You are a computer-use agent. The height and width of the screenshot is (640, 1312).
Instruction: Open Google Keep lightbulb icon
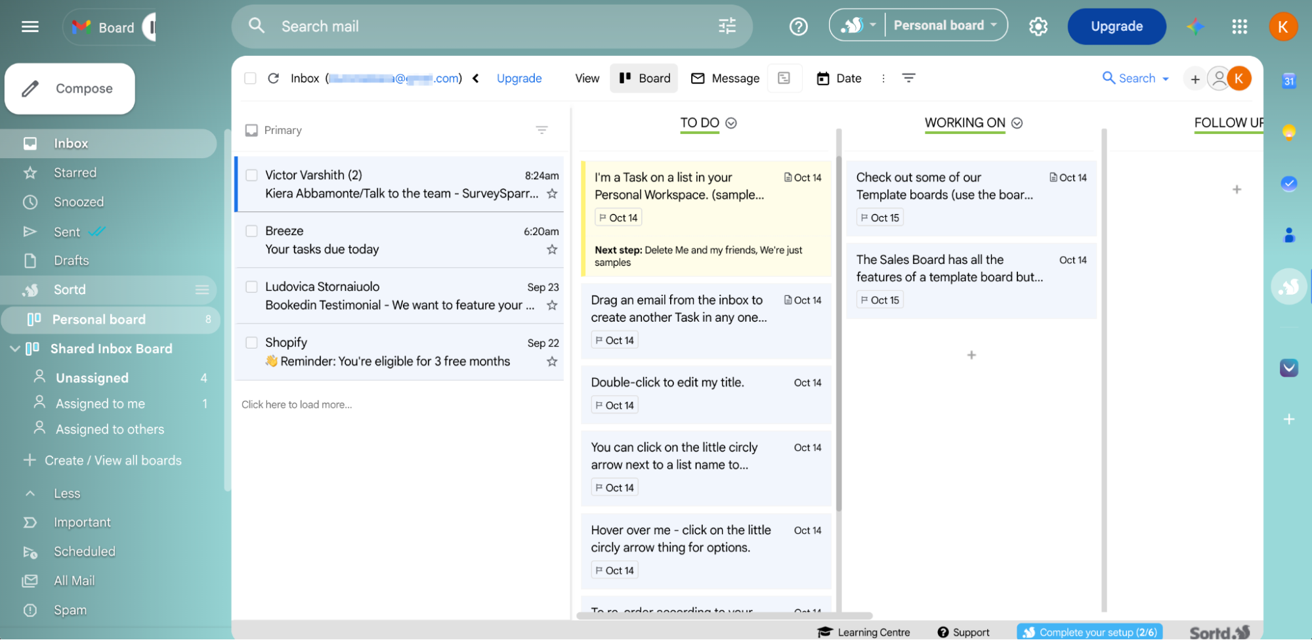tap(1288, 132)
